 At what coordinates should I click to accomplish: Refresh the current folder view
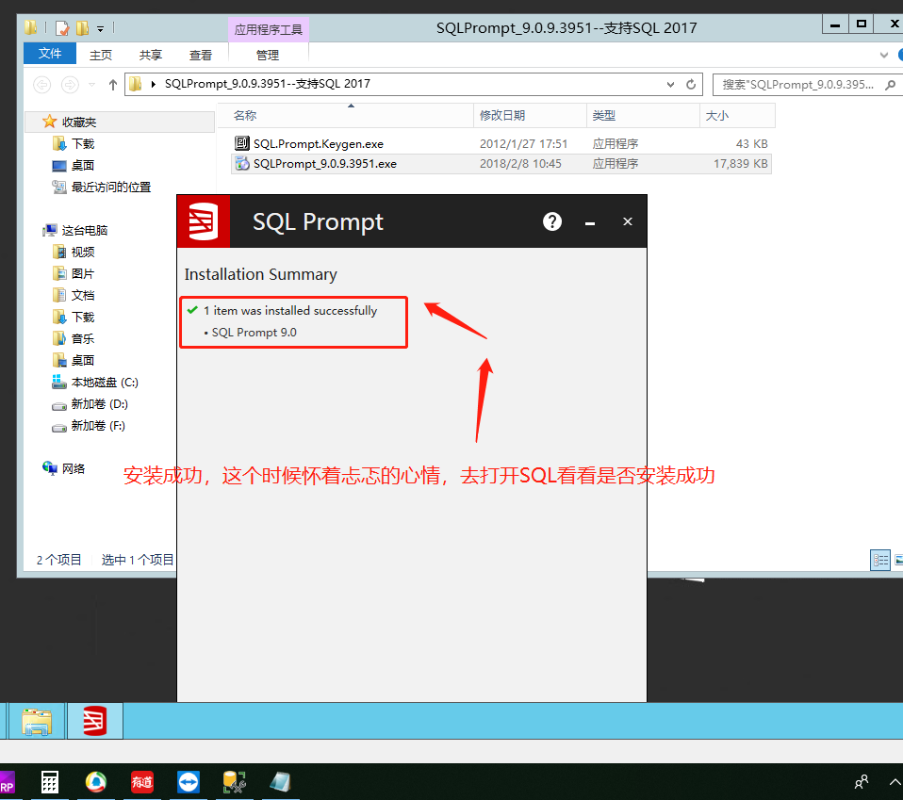coord(691,85)
